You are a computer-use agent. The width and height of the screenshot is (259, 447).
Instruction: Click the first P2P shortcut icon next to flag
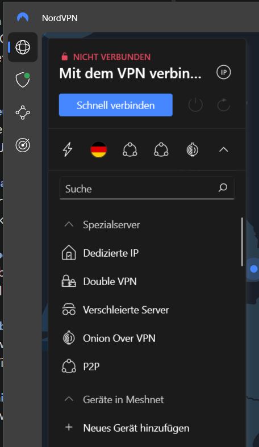[x=130, y=150]
